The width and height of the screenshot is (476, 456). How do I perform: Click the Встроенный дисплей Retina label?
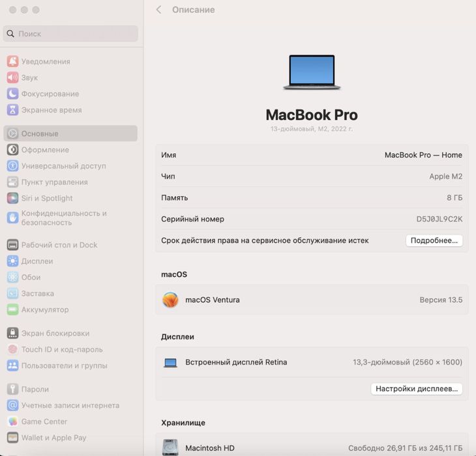(236, 362)
